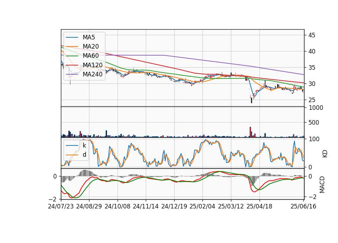Click the 25/03/12 date label

click(231, 206)
